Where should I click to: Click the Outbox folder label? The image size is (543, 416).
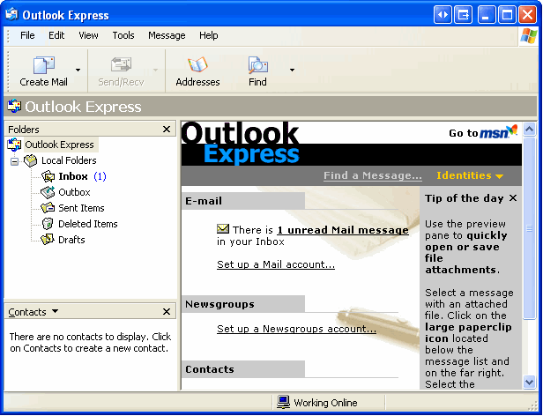[74, 192]
